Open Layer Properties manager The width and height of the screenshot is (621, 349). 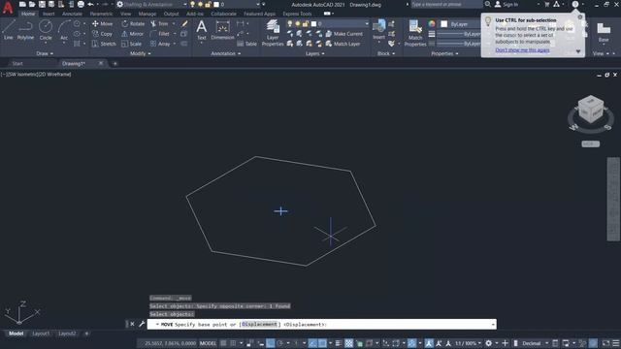(x=273, y=33)
